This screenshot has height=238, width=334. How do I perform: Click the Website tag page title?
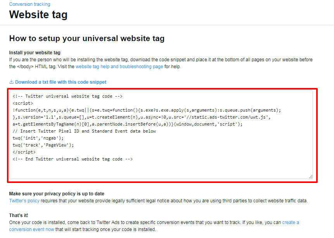coord(38,15)
